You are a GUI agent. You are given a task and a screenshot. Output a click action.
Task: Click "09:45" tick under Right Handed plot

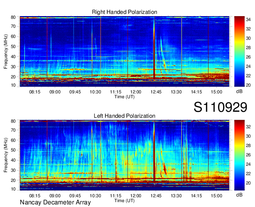pos(75,92)
